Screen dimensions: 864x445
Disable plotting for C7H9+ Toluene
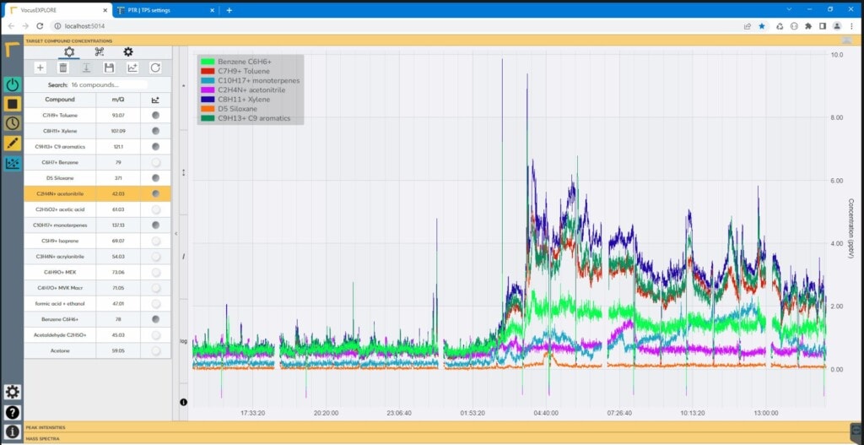[155, 115]
